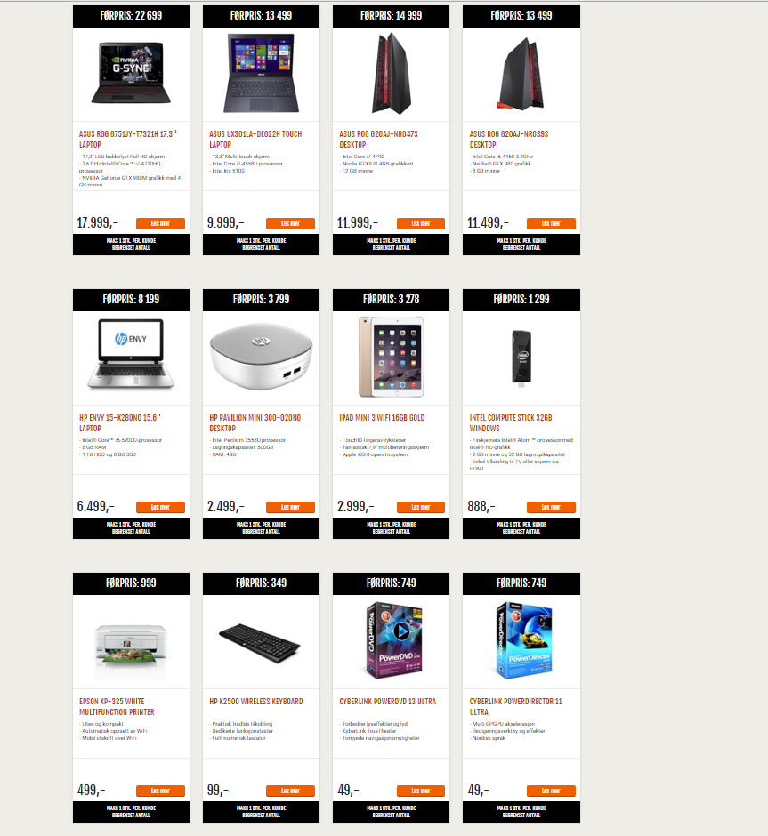The width and height of the screenshot is (768, 836).
Task: Click 'Les mer' for the 99,- HP keyboard
Action: 291,791
